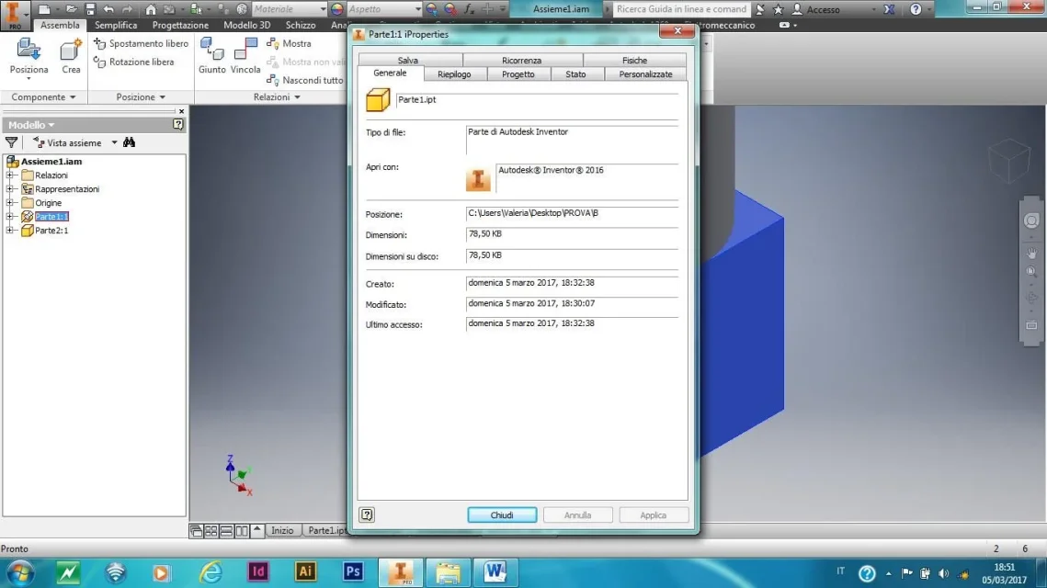Open the Modello browser dropdown
This screenshot has height=588, width=1047.
[31, 125]
